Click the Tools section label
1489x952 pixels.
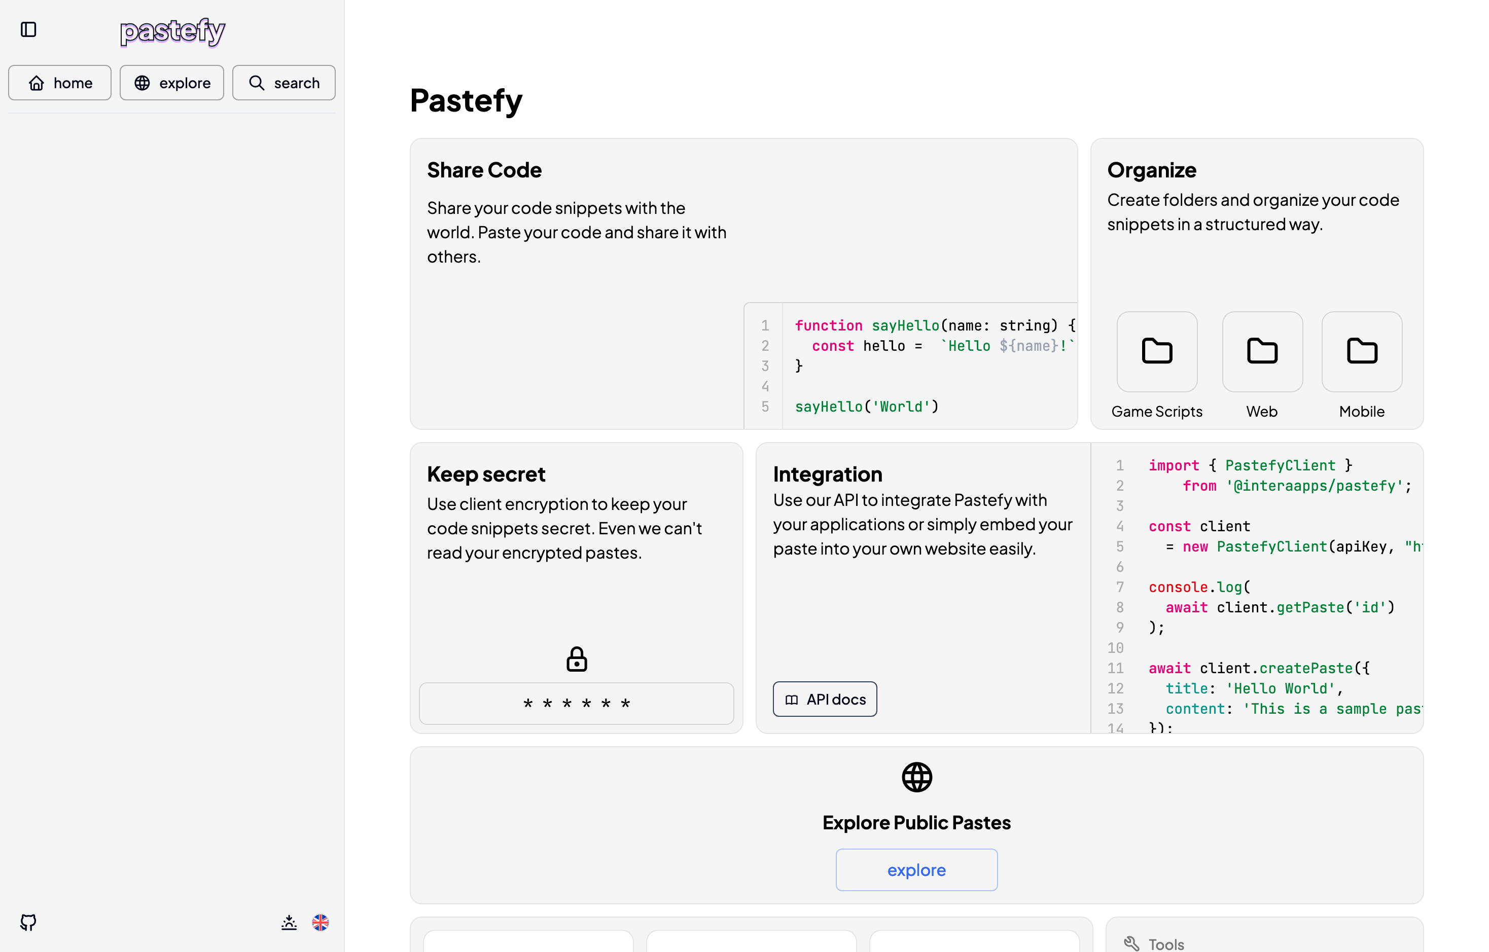pyautogui.click(x=1166, y=944)
